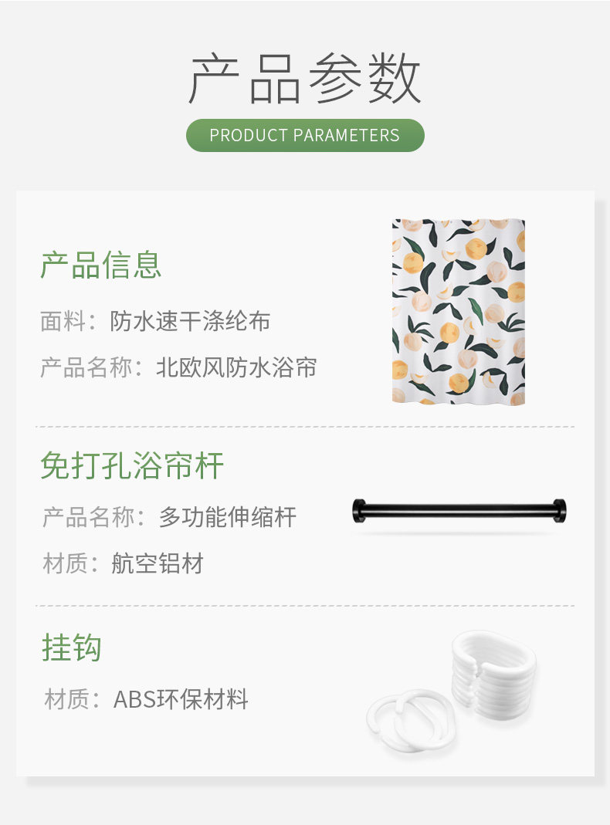
Task: Click the 防水速干涤纶布 fabric value
Action: [190, 321]
